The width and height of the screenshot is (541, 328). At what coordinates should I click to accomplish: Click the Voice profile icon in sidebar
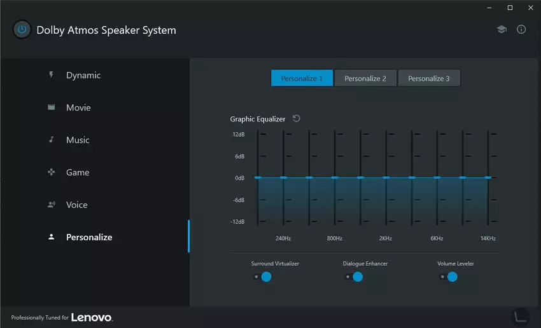click(52, 205)
